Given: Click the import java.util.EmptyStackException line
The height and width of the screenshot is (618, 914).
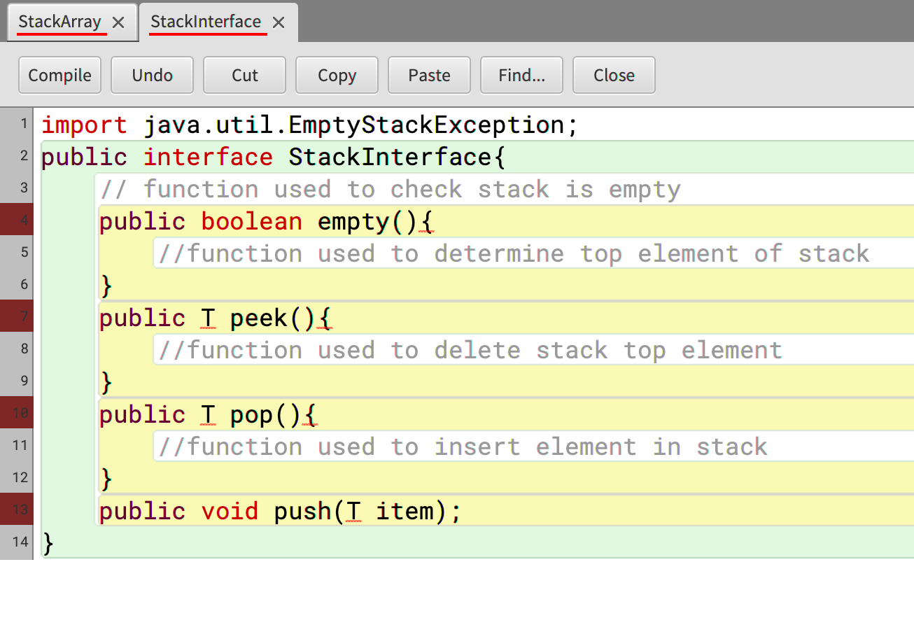Looking at the screenshot, I should [308, 124].
